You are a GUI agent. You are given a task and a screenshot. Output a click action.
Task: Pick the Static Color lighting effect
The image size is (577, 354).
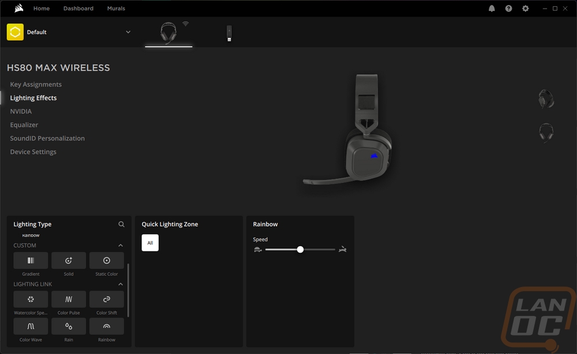(106, 261)
